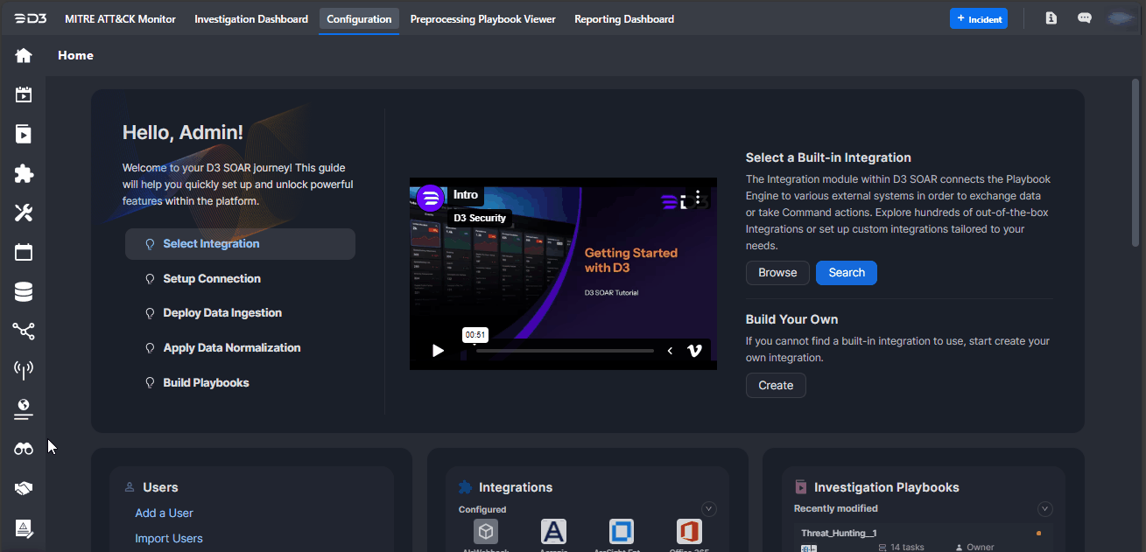Open the connected-nodes share sidebar icon
This screenshot has width=1146, height=552.
(24, 331)
